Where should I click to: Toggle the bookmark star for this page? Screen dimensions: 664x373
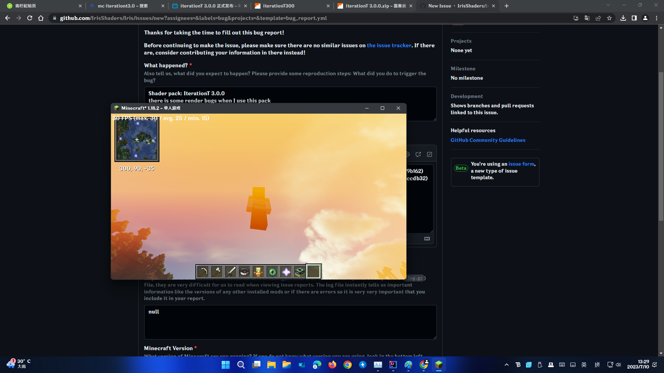click(610, 18)
